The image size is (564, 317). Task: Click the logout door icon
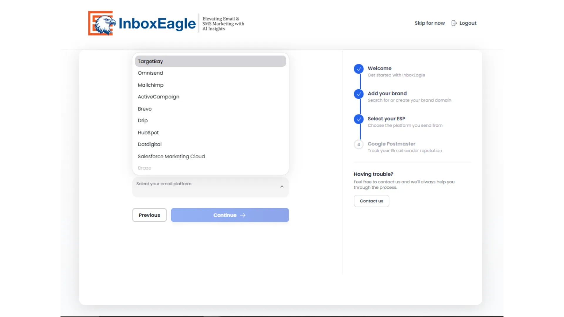(454, 23)
